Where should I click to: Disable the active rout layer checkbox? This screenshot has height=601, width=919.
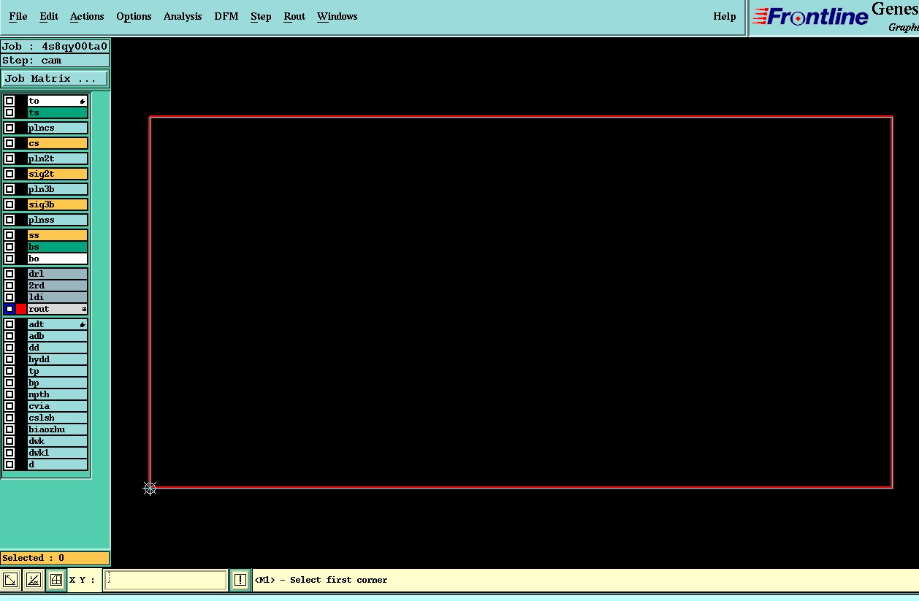(9, 309)
